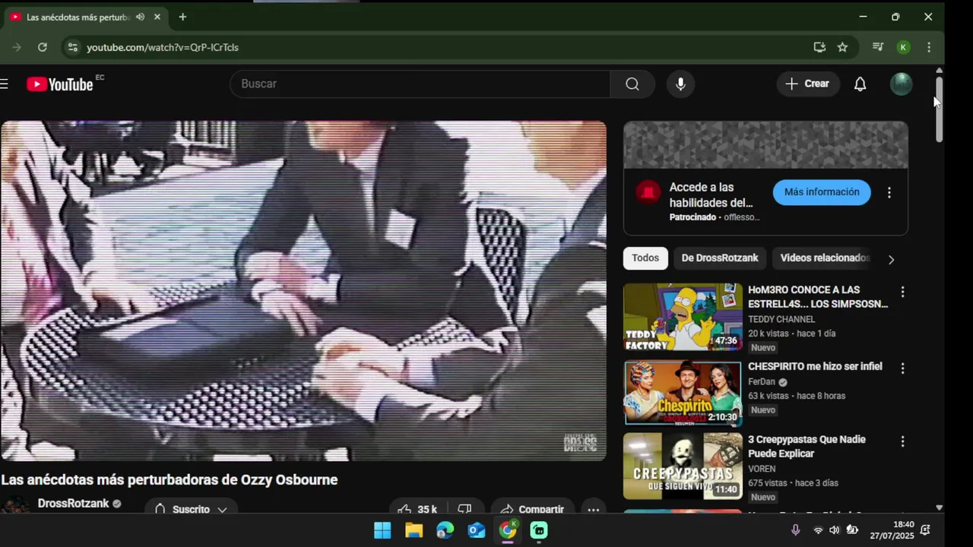Viewport: 973px width, 547px height.
Task: Select the Todos filter chip
Action: [645, 258]
